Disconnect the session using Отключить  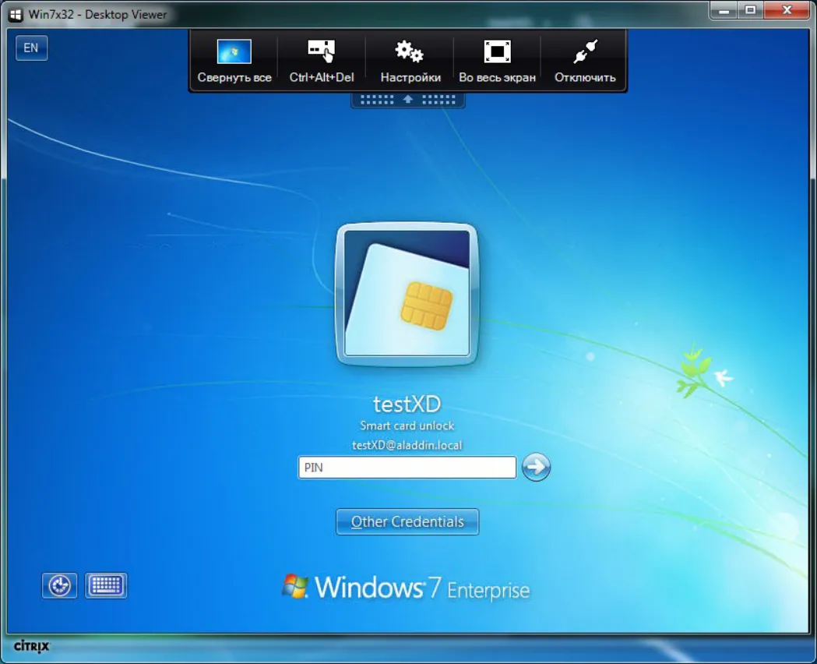(585, 61)
